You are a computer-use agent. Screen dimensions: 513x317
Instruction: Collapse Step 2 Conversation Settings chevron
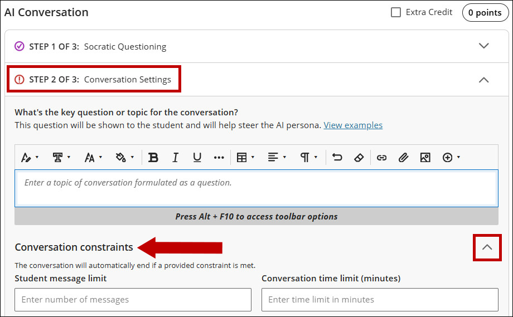(x=483, y=80)
